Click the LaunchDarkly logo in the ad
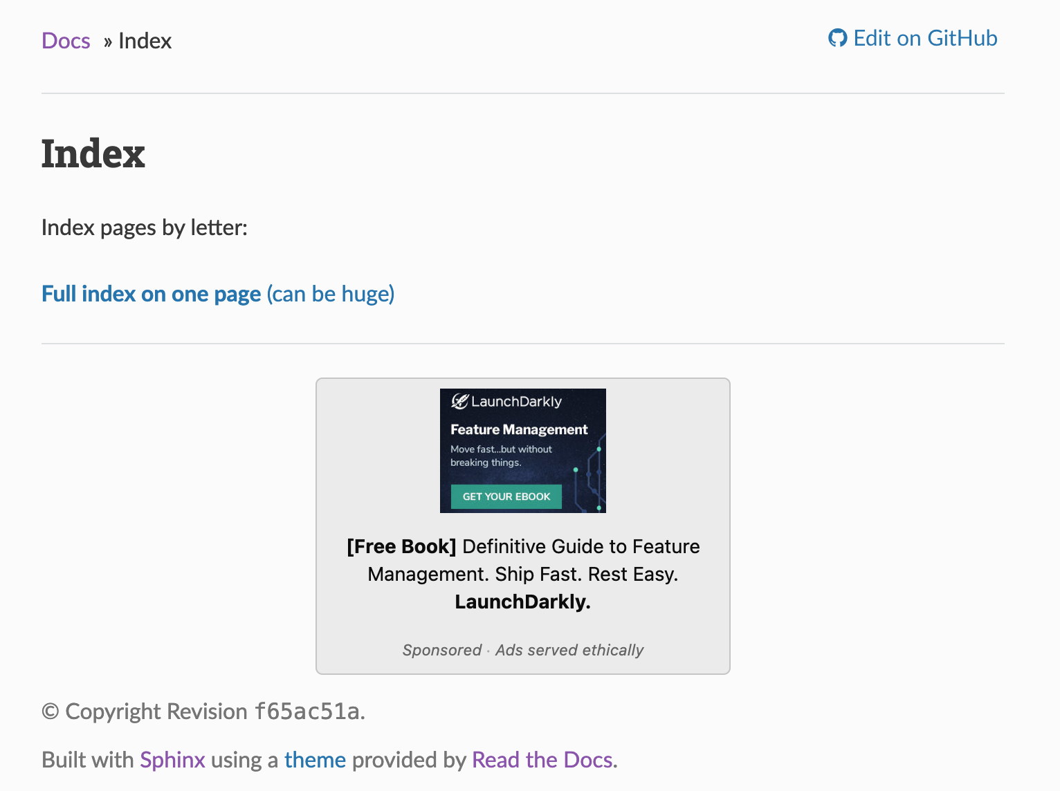Image resolution: width=1060 pixels, height=791 pixels. pyautogui.click(x=506, y=401)
